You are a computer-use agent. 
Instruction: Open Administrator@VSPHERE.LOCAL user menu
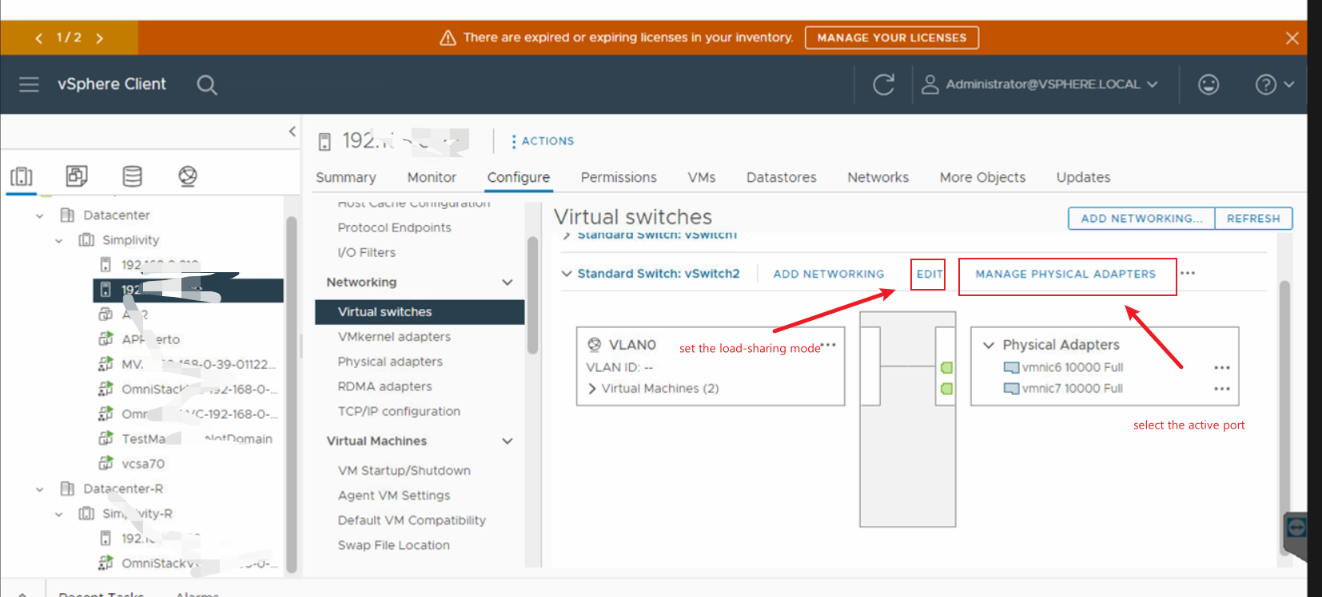click(x=1040, y=85)
